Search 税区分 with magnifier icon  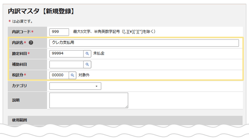click(x=72, y=75)
